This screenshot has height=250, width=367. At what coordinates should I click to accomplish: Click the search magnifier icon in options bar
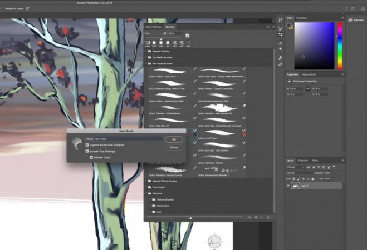tap(346, 9)
